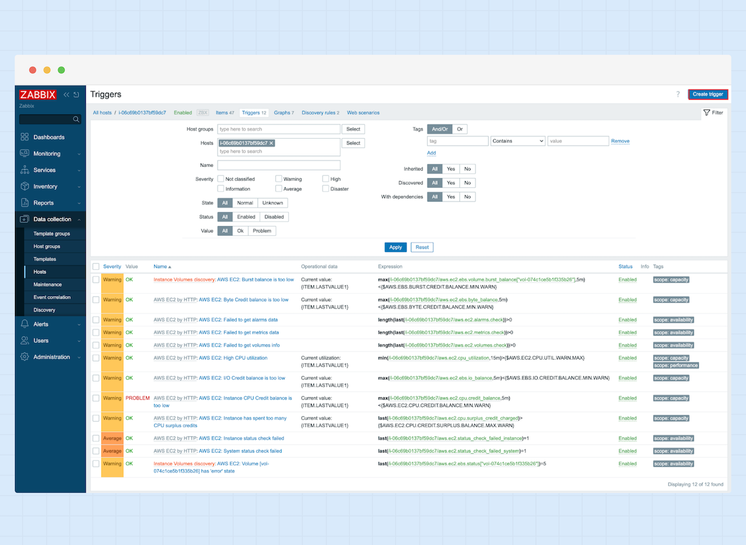Expand the Monitoring menu chevron

pyautogui.click(x=79, y=154)
